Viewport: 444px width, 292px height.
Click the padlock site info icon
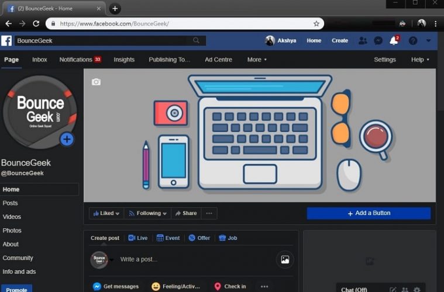53,24
